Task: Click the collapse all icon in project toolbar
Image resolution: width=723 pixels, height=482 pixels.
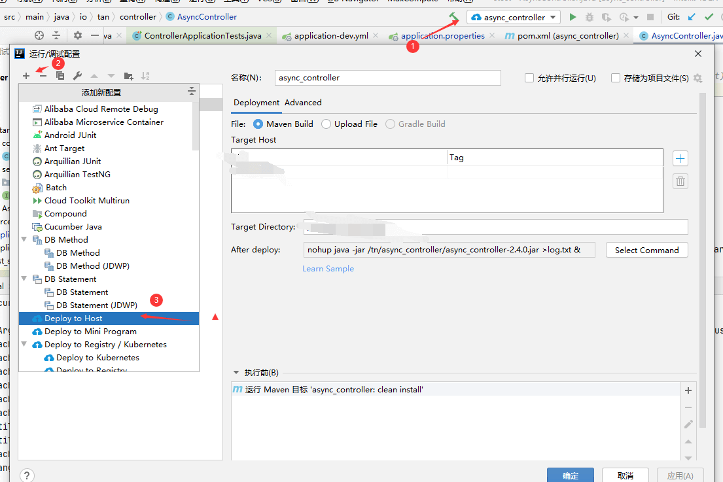Action: coord(56,35)
